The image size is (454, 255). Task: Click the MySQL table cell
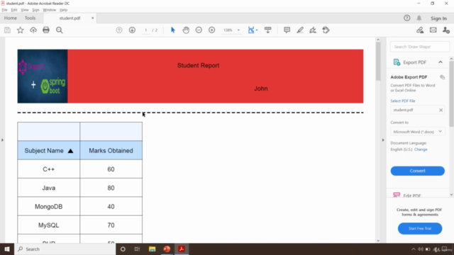(x=49, y=225)
